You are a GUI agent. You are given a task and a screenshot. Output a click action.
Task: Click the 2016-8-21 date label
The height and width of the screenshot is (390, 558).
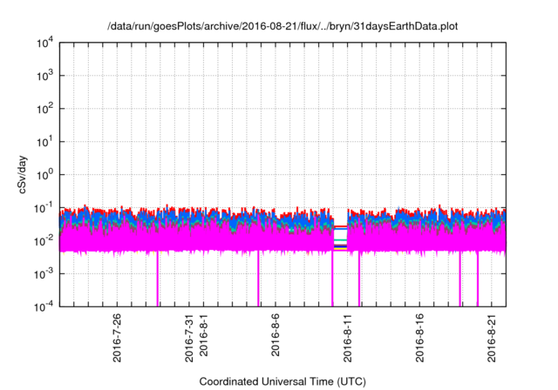pos(492,338)
